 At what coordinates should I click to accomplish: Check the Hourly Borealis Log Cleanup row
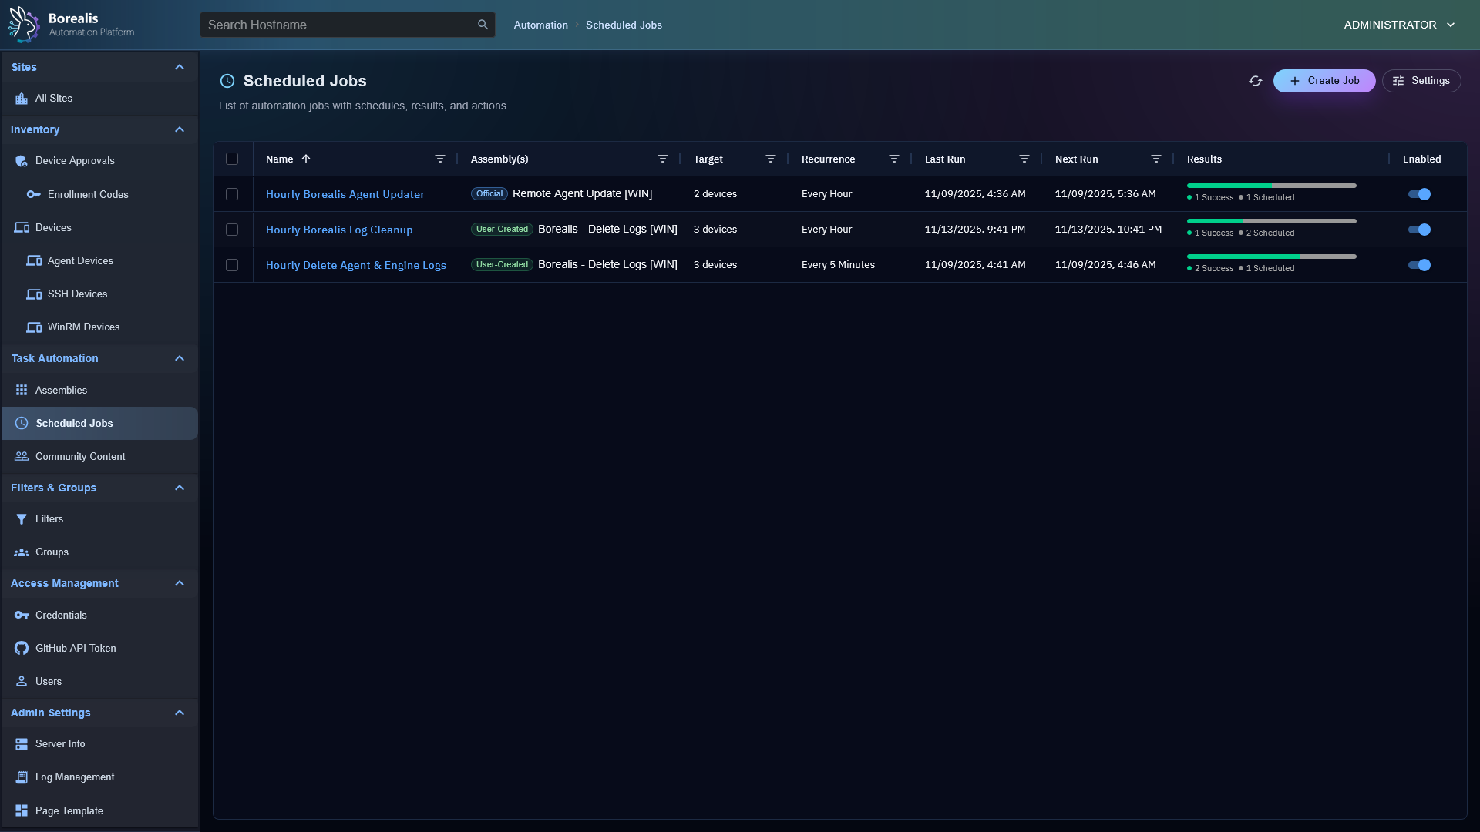232,230
